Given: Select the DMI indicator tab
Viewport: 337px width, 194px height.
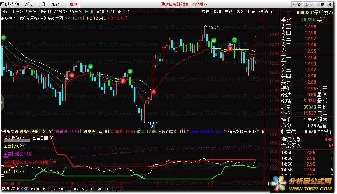Looking at the screenshot, I should click(44, 189).
